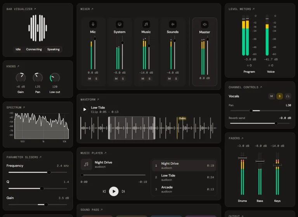Click the Program meter peak reset indicator

point(249,65)
